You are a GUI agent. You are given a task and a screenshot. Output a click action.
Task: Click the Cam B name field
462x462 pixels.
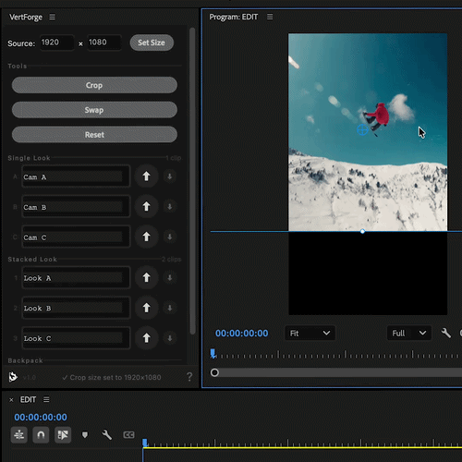coord(76,207)
